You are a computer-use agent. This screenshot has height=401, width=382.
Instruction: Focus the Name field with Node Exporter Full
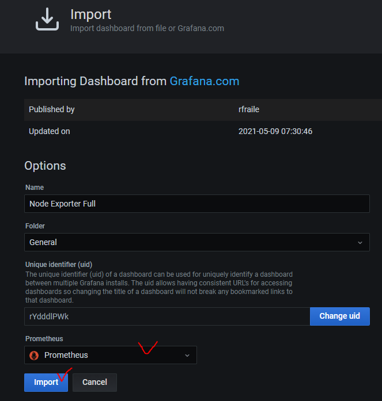tap(197, 204)
